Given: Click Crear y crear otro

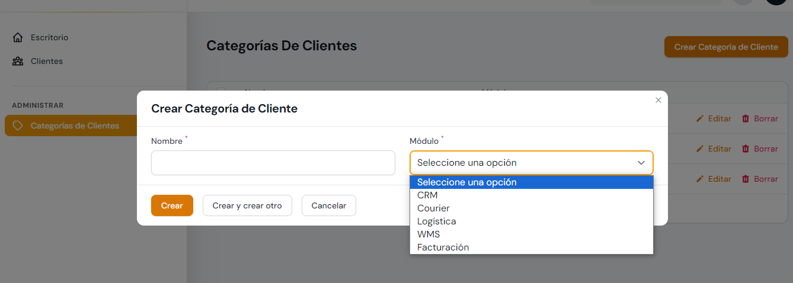Looking at the screenshot, I should (247, 205).
